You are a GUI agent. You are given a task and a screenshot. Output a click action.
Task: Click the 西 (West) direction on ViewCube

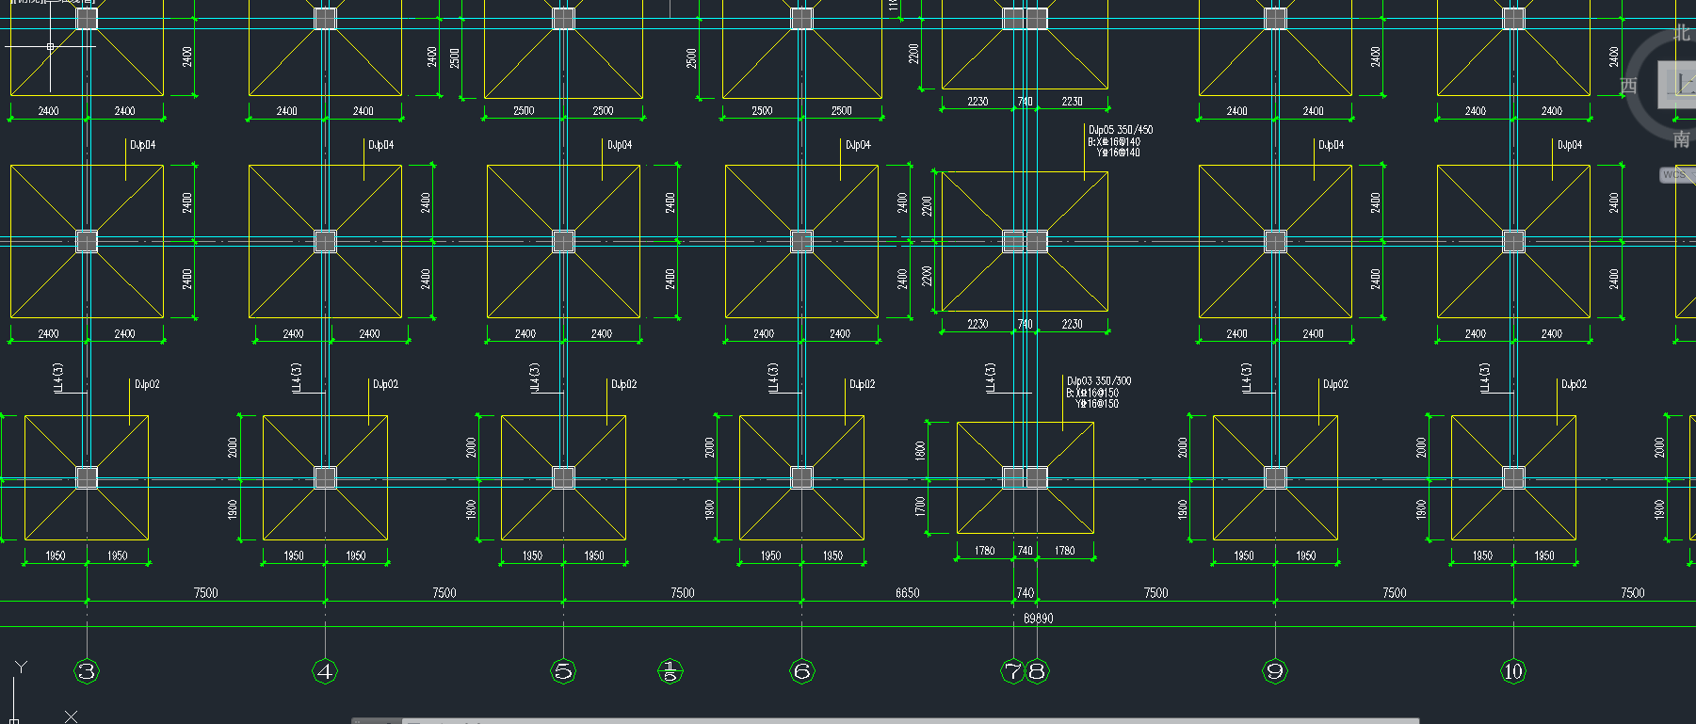1628,86
